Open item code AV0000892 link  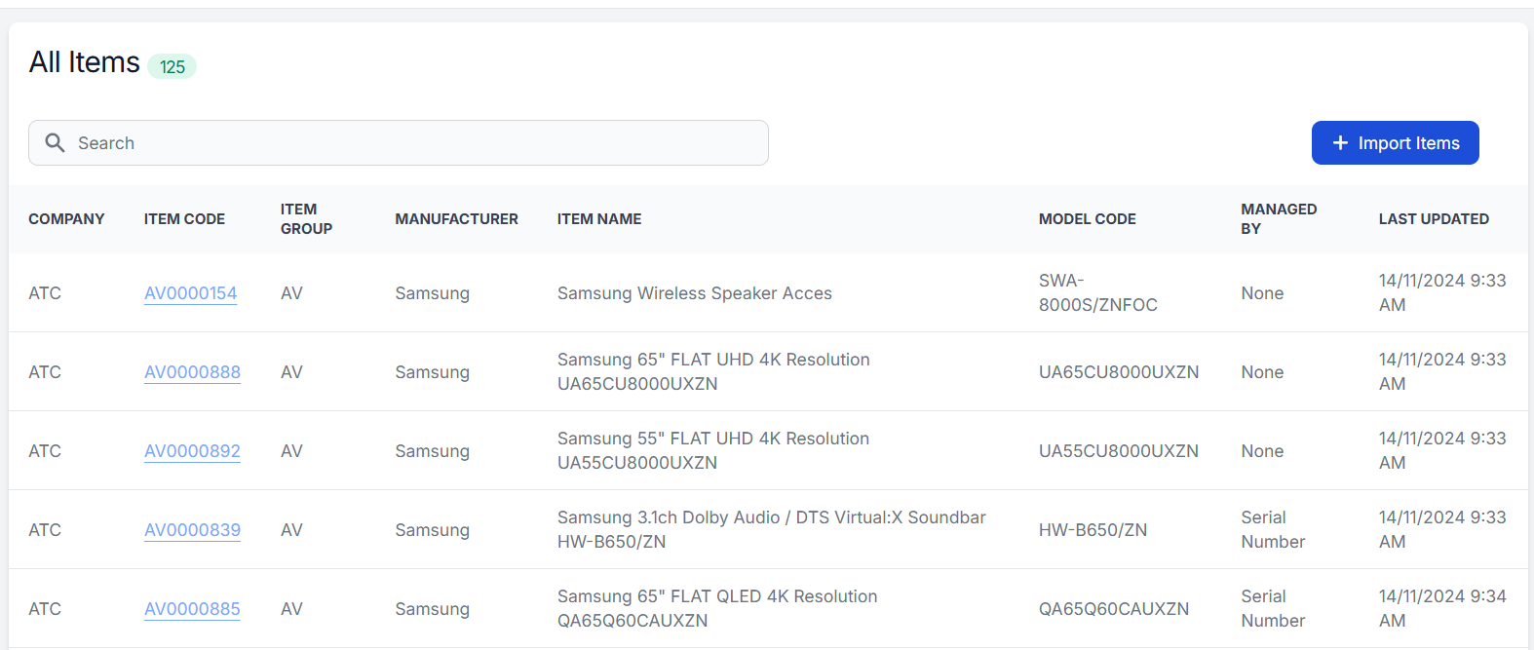pyautogui.click(x=192, y=451)
